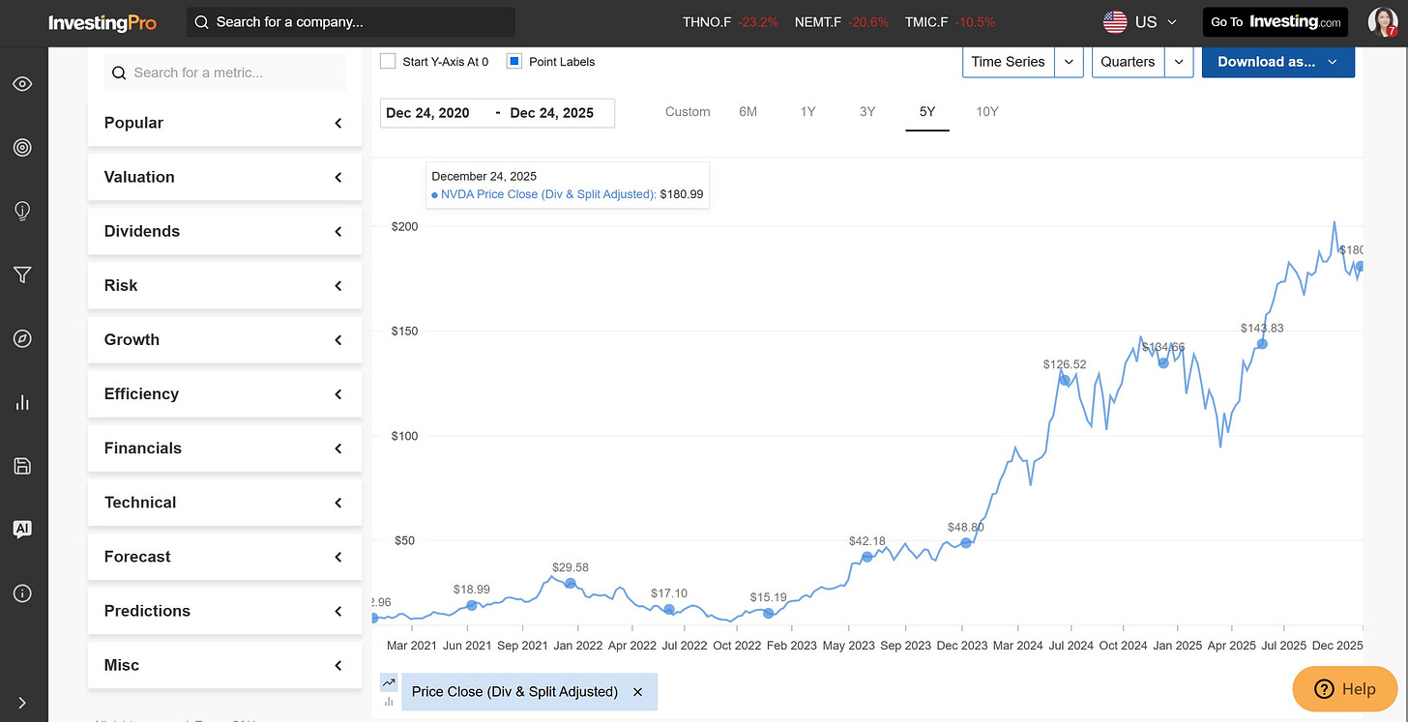Click the eye watchlist icon in sidebar
Screen dimensions: 1408x722
pos(23,84)
